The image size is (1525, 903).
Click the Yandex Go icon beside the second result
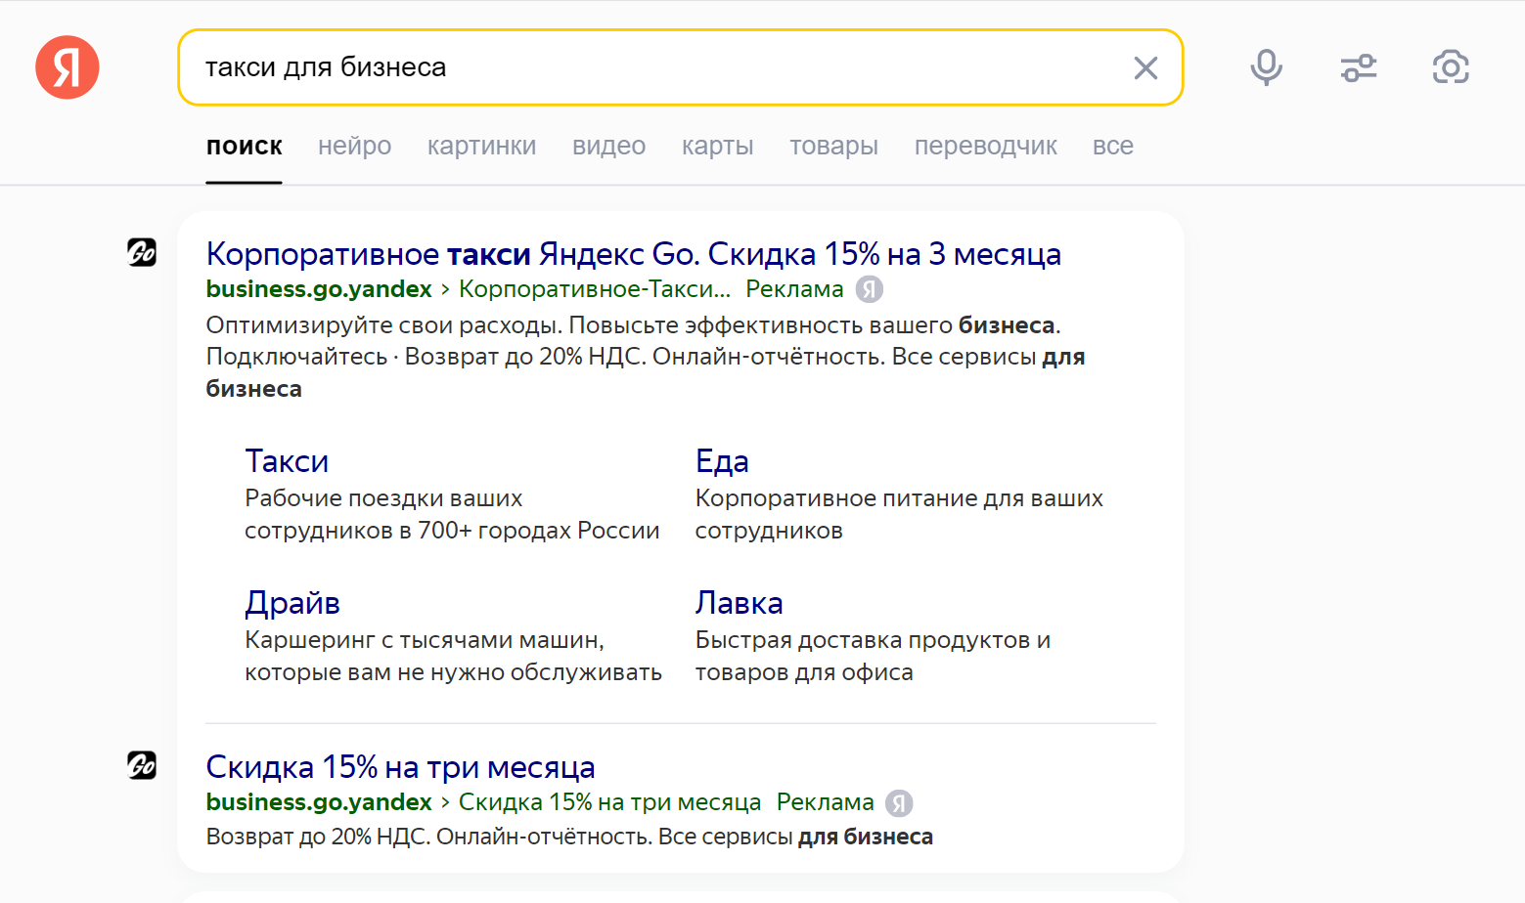click(x=142, y=766)
